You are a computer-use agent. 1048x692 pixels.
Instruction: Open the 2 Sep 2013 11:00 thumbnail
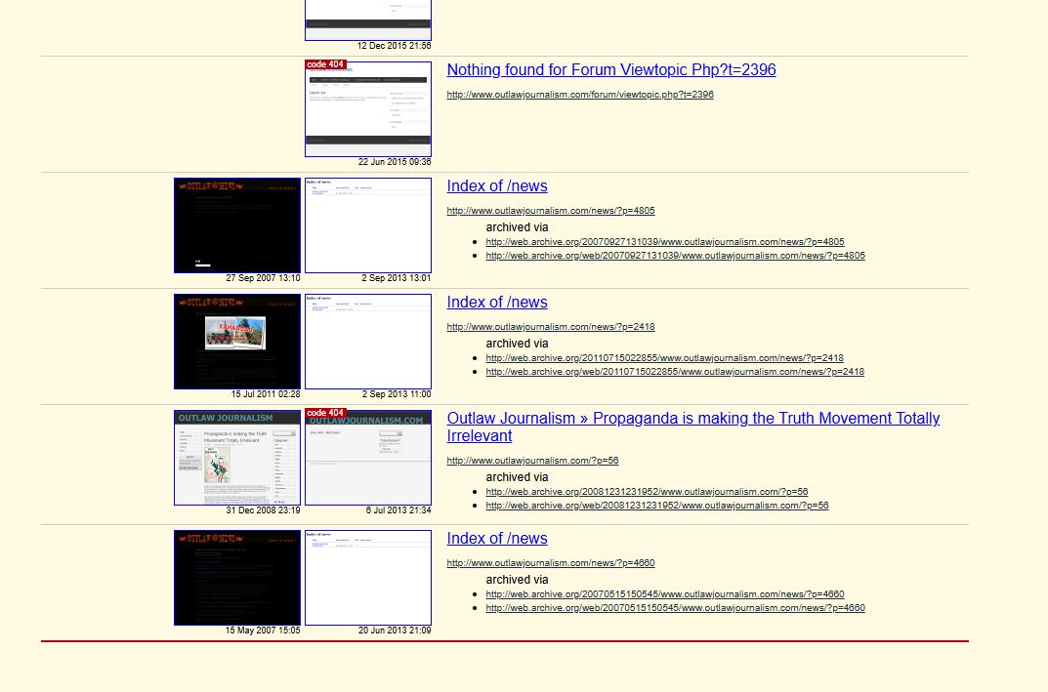[x=368, y=342]
